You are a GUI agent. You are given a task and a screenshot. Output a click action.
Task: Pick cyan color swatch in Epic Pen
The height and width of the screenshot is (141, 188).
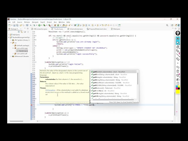[x=177, y=87]
